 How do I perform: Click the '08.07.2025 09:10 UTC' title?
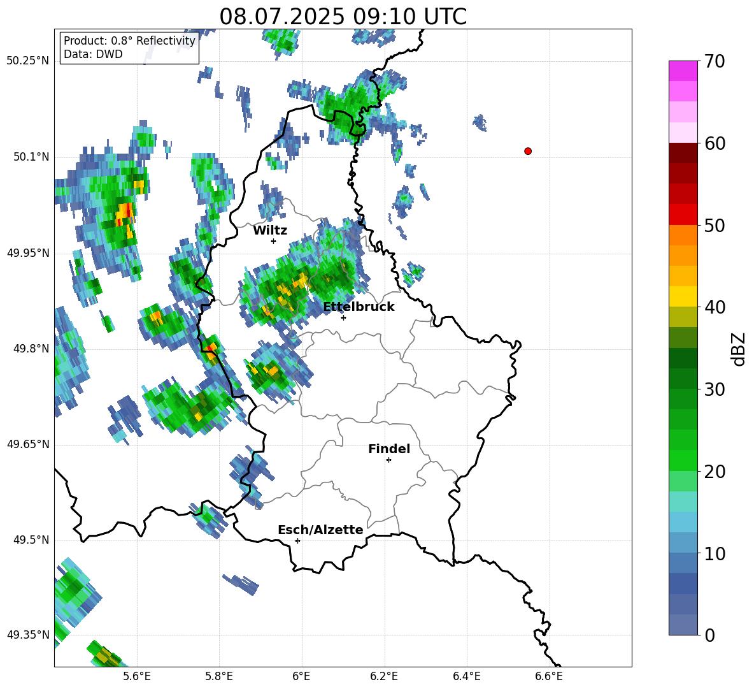coord(343,17)
